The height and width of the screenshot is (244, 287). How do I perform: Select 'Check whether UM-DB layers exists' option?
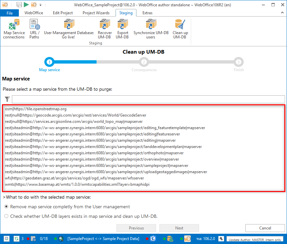[x=6, y=216]
